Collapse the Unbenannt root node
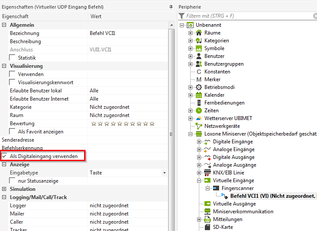Image resolution: width=317 pixels, height=231 pixels. point(182,25)
